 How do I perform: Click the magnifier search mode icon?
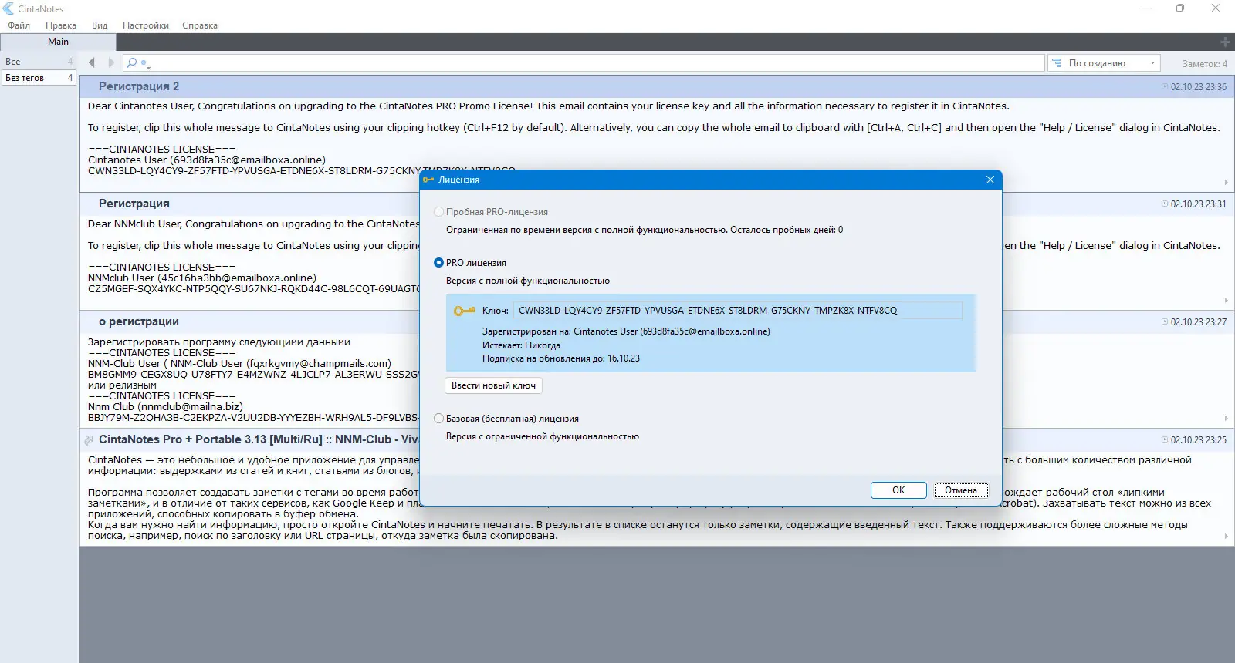pos(132,63)
